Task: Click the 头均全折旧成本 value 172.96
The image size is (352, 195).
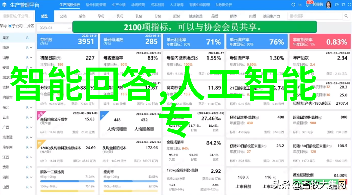Action: tap(152, 148)
